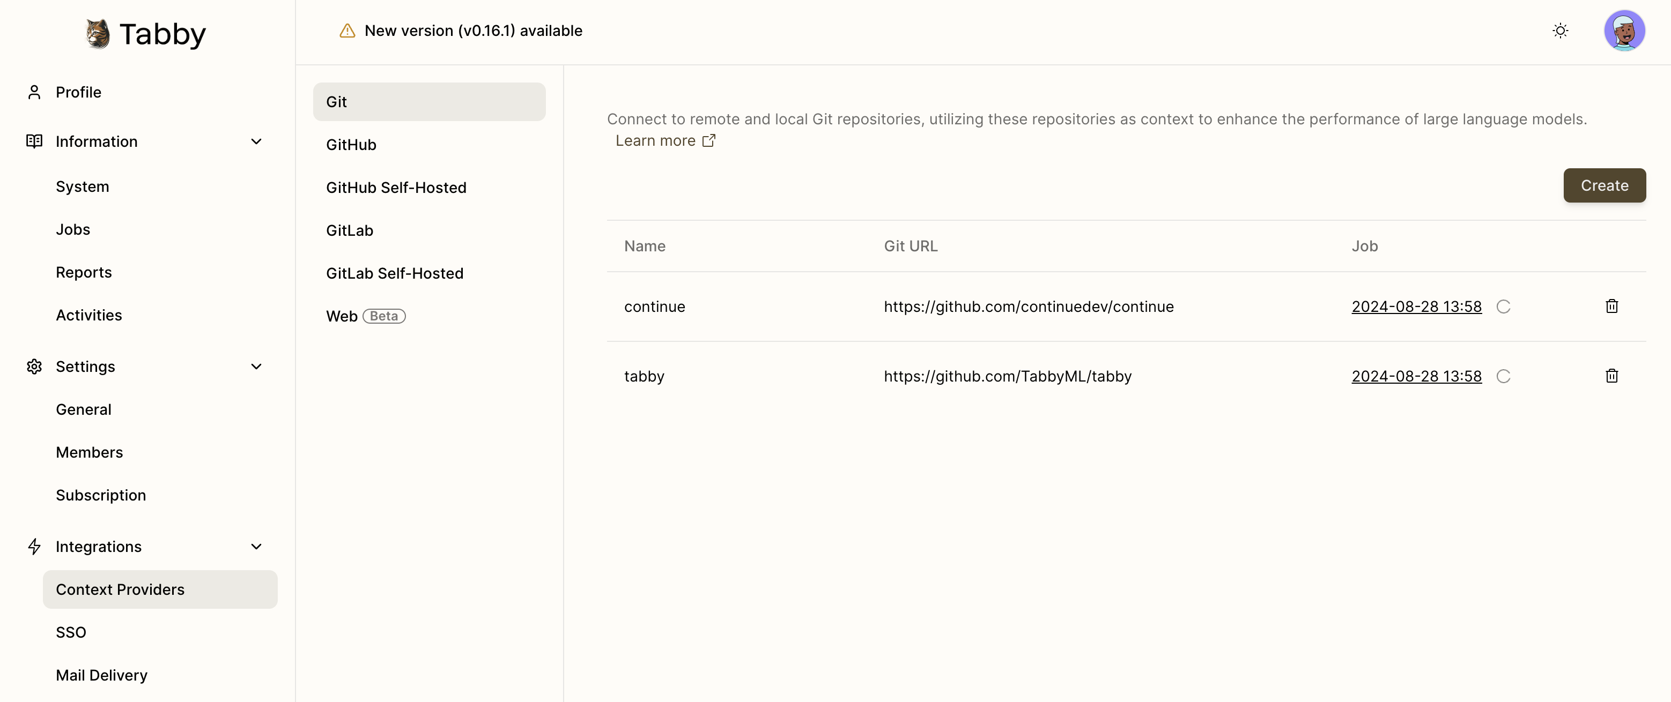Open the Web Beta provider tab
1671x702 pixels.
[365, 316]
